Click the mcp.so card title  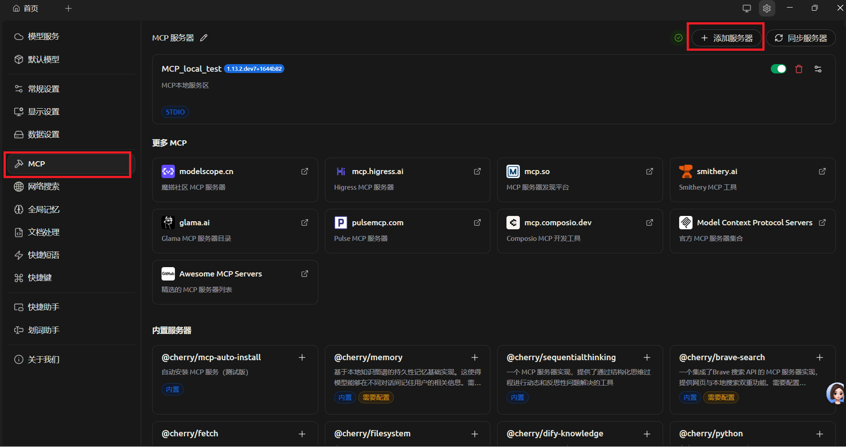click(x=537, y=171)
